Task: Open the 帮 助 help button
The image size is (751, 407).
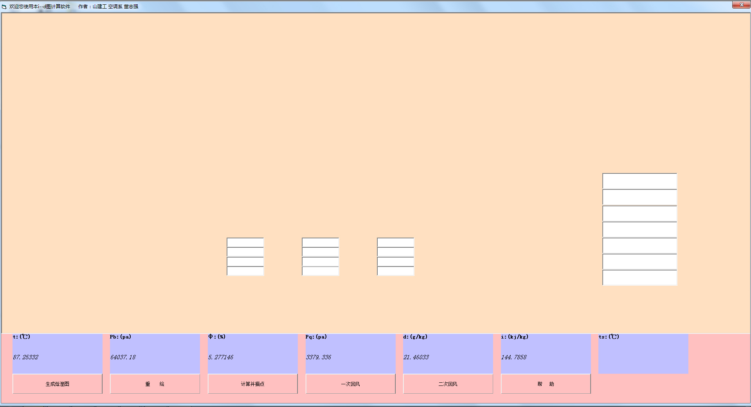Action: tap(546, 384)
